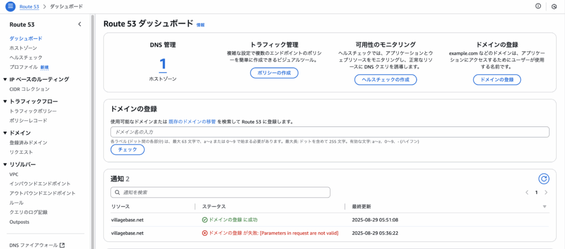Image resolution: width=565 pixels, height=249 pixels.
Task: Refresh the 通知 notifications list
Action: pos(543,178)
